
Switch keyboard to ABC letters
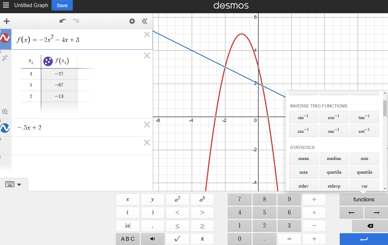(128, 239)
